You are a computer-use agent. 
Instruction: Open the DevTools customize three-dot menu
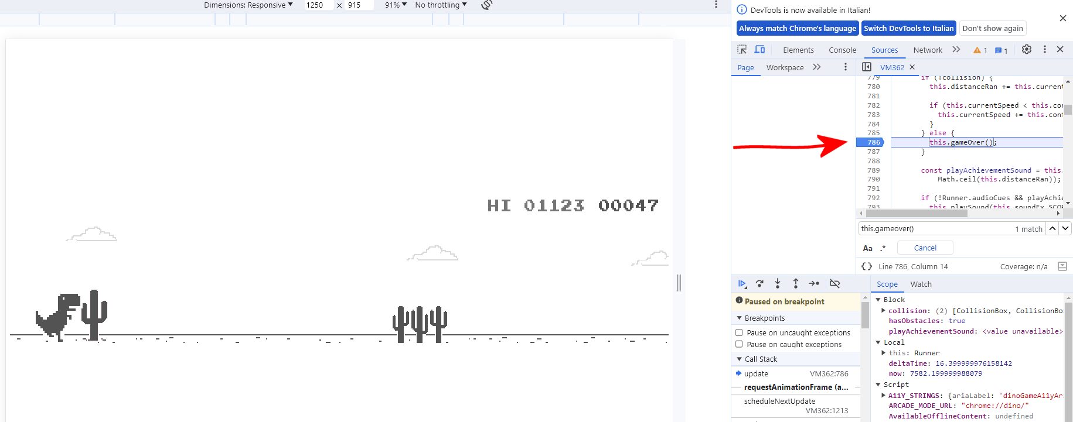click(1044, 50)
